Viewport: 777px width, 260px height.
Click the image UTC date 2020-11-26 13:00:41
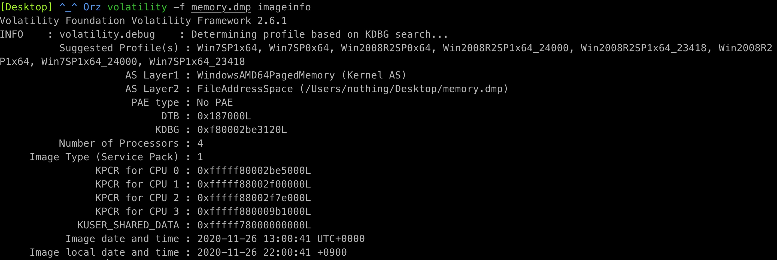254,239
